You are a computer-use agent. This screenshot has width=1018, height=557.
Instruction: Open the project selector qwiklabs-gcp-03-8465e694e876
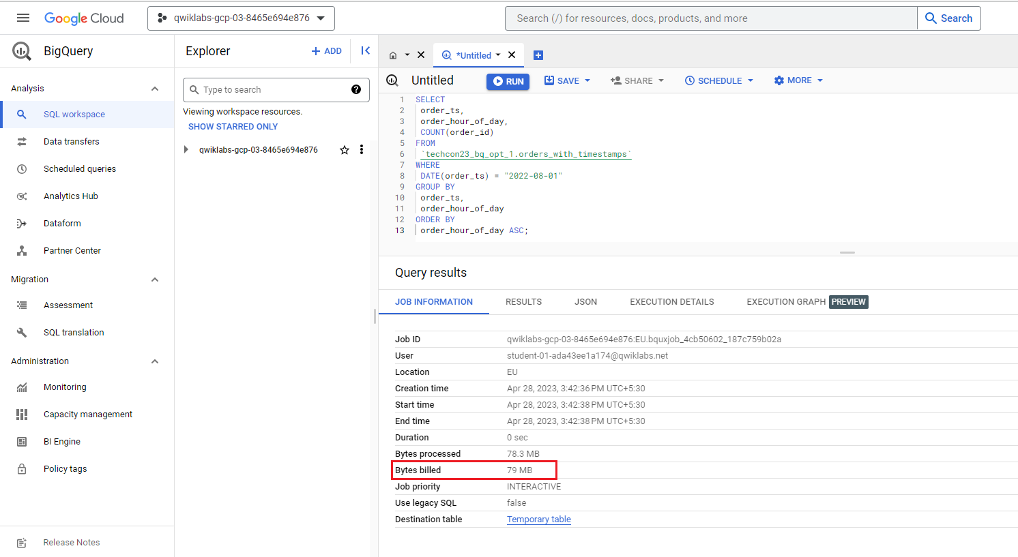[x=241, y=18]
